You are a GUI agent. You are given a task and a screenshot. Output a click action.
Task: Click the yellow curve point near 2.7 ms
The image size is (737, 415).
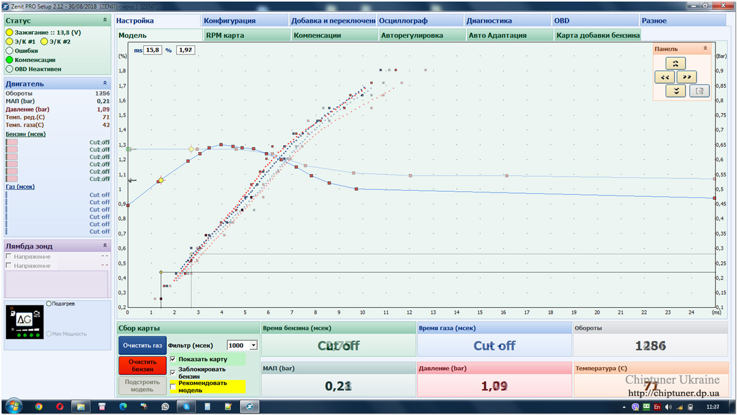tap(192, 149)
